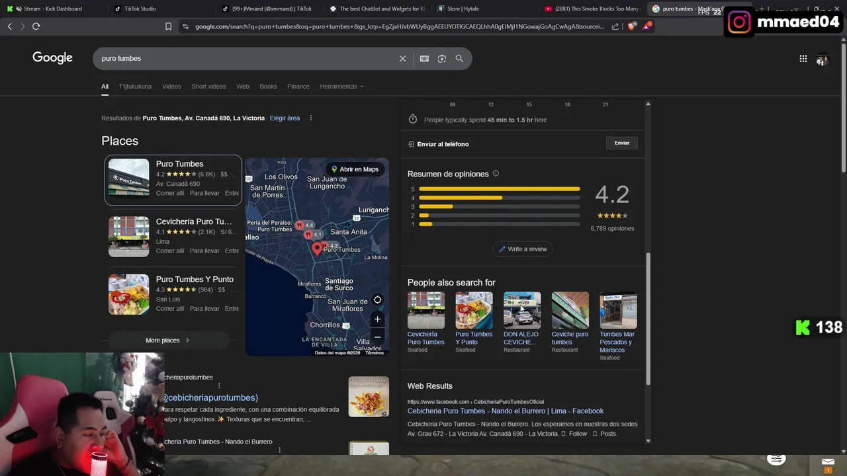Open the This Smoke Blocks YouTube tab
Screen dimensions: 847x476
[x=592, y=9]
